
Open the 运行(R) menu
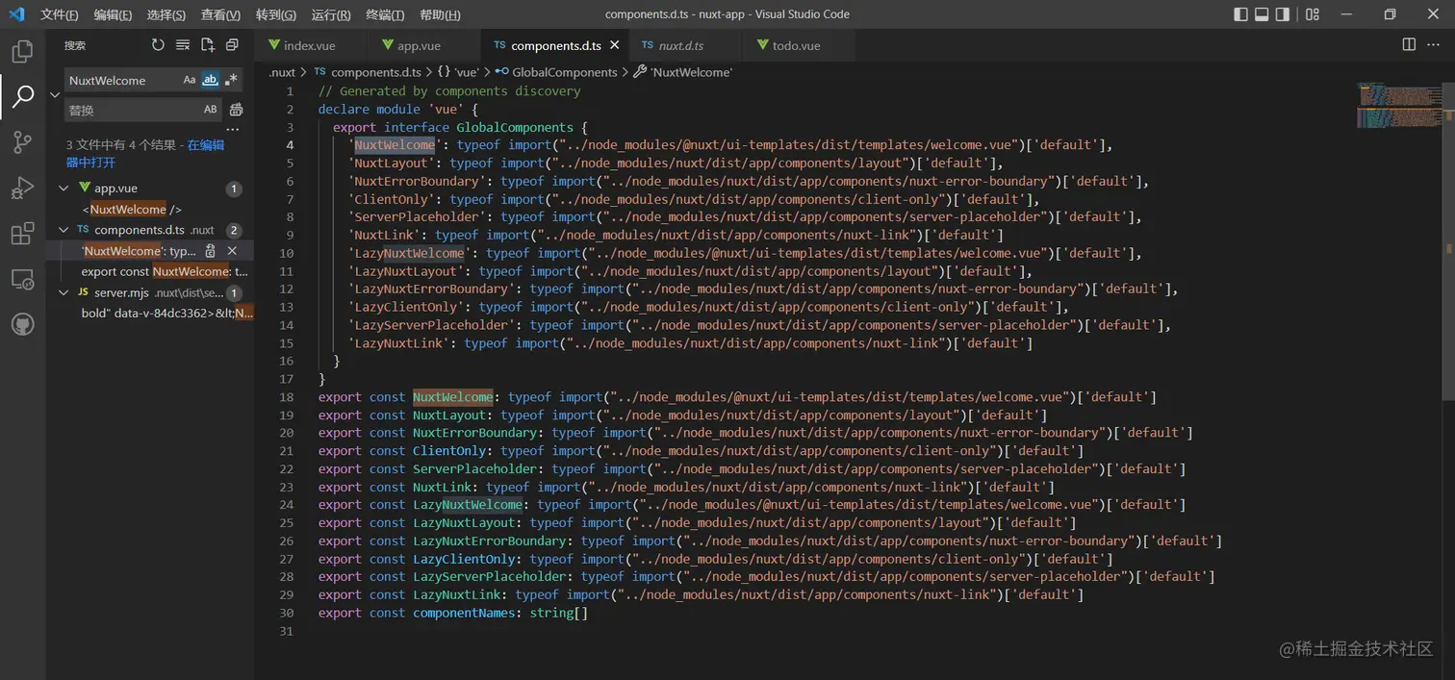[x=331, y=14]
